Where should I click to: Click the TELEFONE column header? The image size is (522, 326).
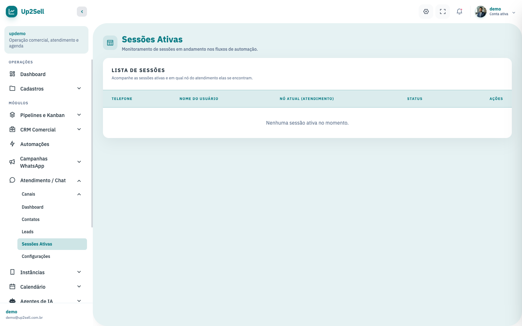pyautogui.click(x=122, y=99)
